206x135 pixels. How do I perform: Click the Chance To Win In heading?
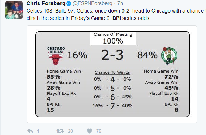click(x=113, y=72)
